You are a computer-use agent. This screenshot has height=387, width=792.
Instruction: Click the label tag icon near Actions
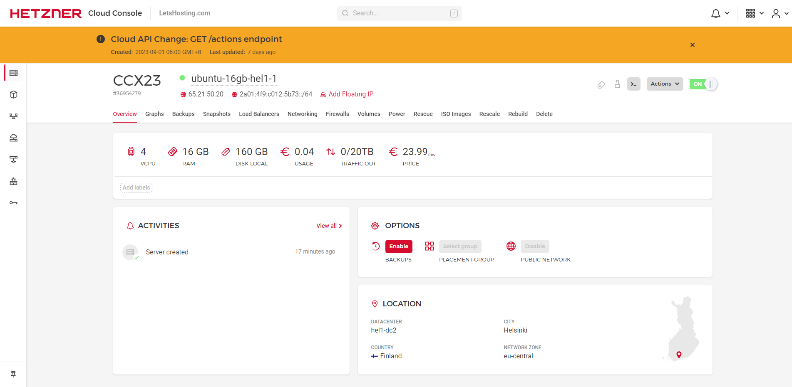click(601, 85)
